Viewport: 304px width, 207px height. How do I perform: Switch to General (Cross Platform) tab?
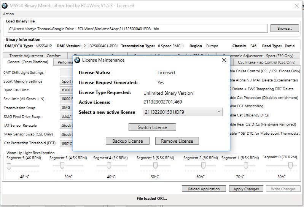(x=27, y=62)
